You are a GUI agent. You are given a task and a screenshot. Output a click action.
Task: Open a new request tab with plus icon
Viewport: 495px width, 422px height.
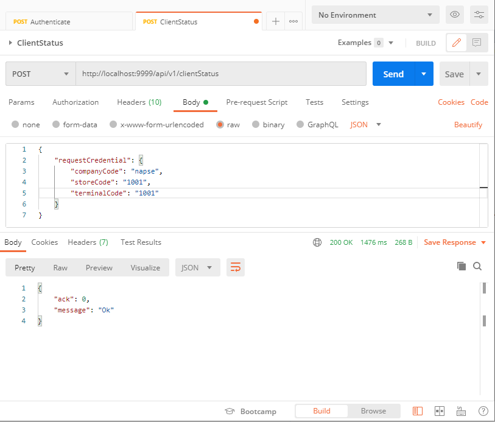pos(276,21)
